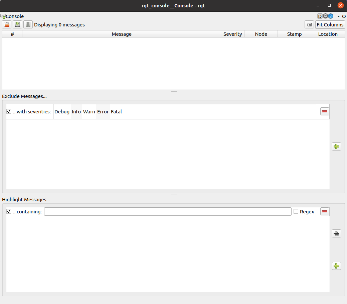
Task: Disable the severities filter checkbox
Action: (9, 112)
